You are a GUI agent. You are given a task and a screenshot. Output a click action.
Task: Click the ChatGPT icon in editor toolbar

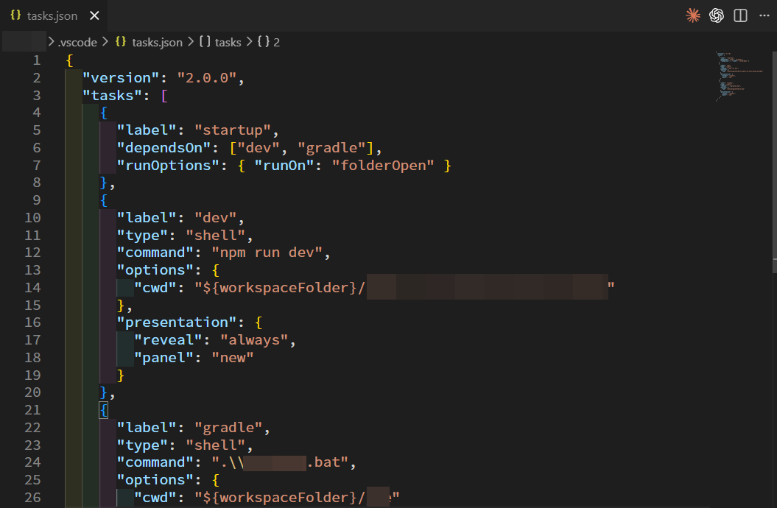[x=716, y=15]
